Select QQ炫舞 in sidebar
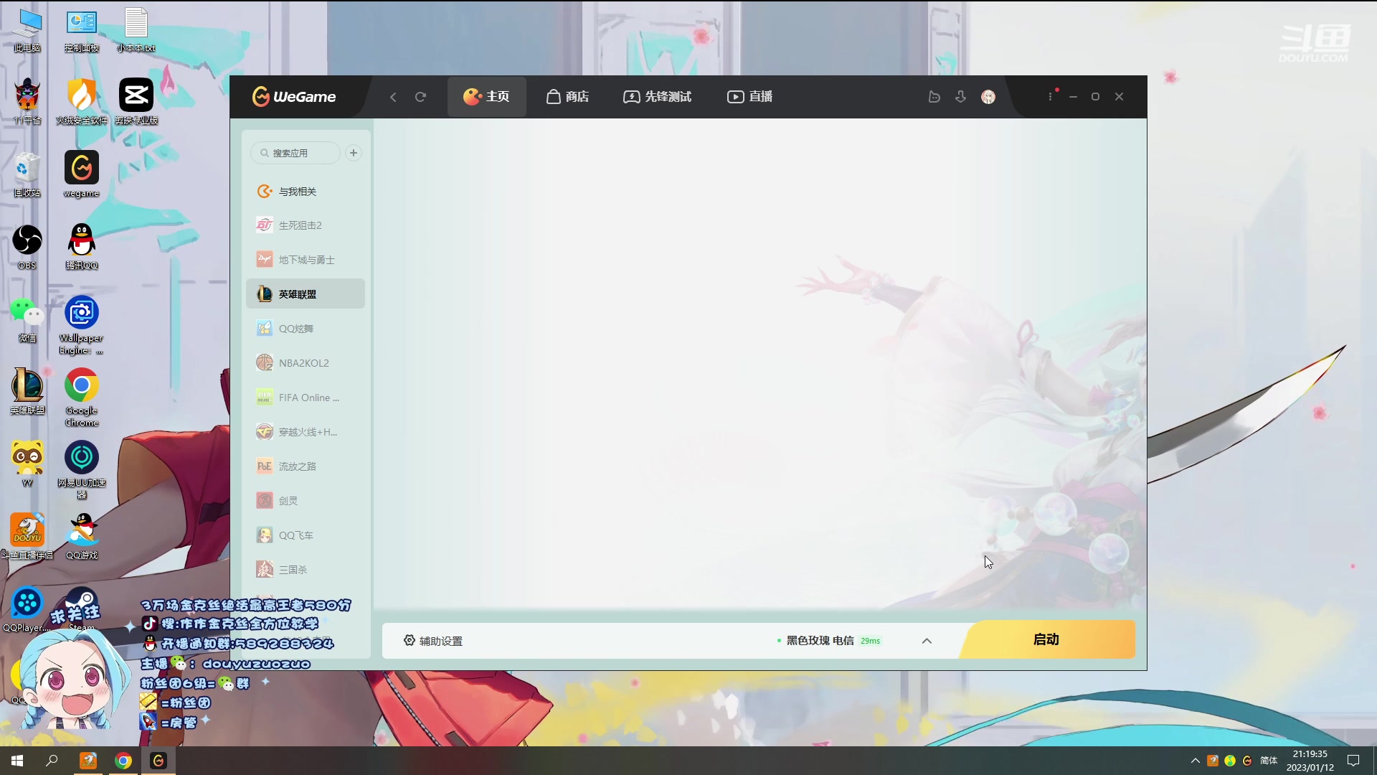This screenshot has width=1377, height=775. tap(306, 329)
